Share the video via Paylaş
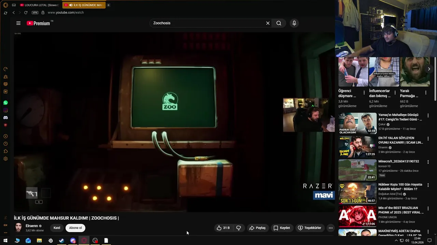This screenshot has width=437, height=245. coord(257,228)
